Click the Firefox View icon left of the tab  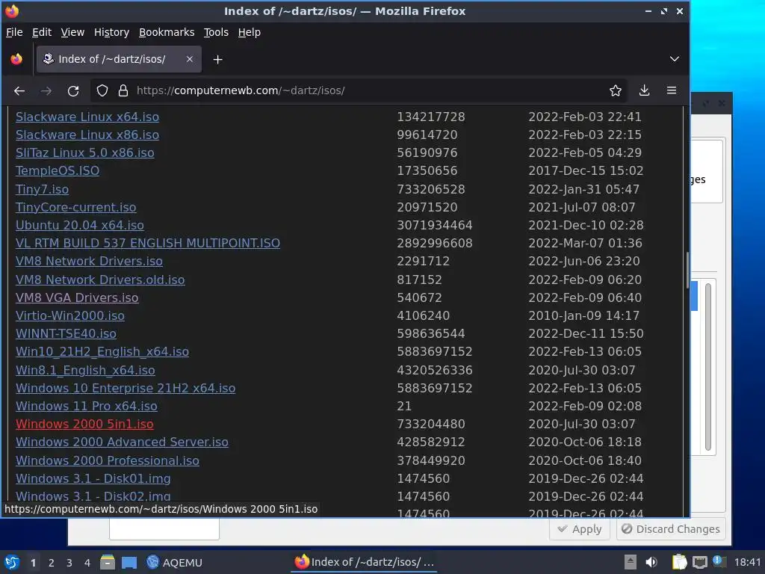click(x=16, y=59)
